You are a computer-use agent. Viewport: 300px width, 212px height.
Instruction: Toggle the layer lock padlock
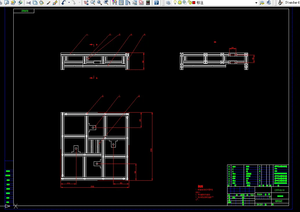click(x=189, y=3)
